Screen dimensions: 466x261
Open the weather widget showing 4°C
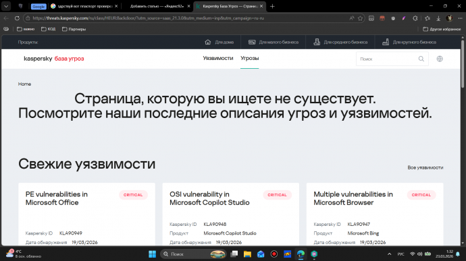[x=24, y=254]
